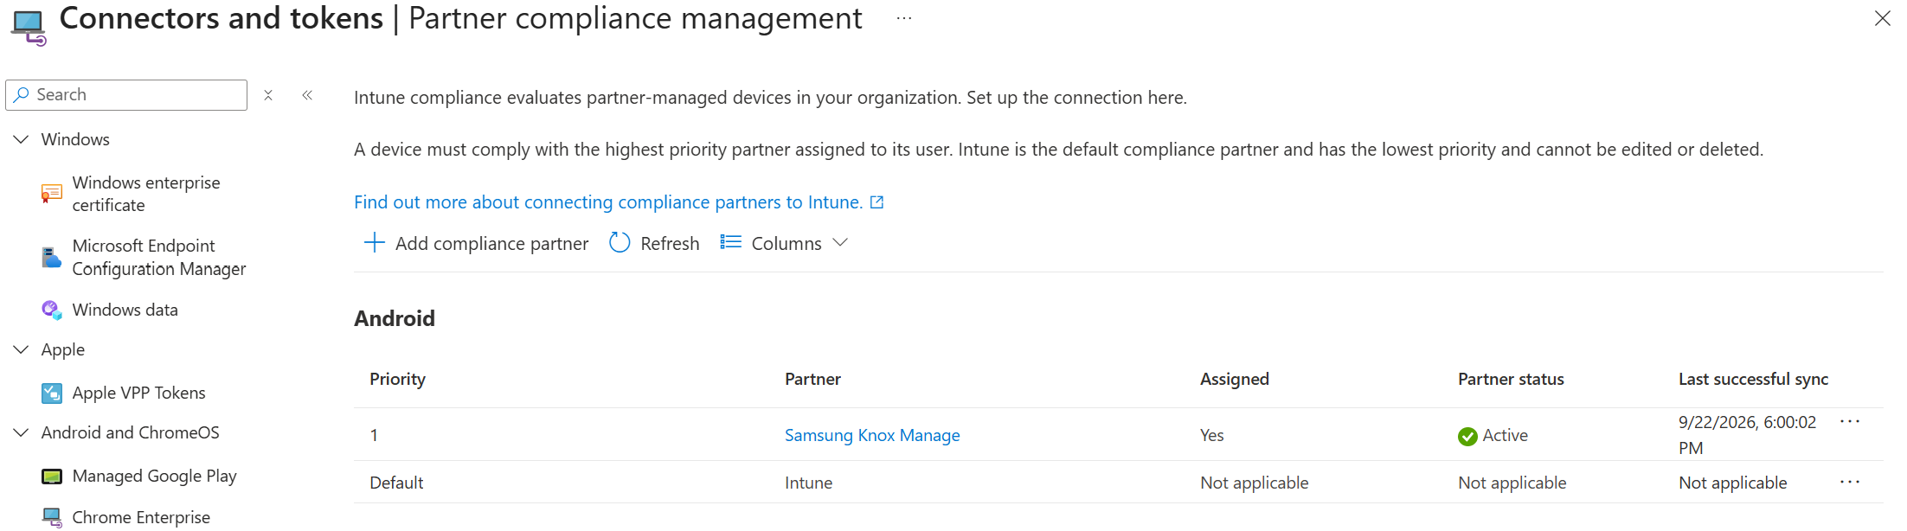Click the 9/22/2026, 6:00:02 PM sync timestamp
Screen dimensions: 1907x531
tap(1747, 435)
